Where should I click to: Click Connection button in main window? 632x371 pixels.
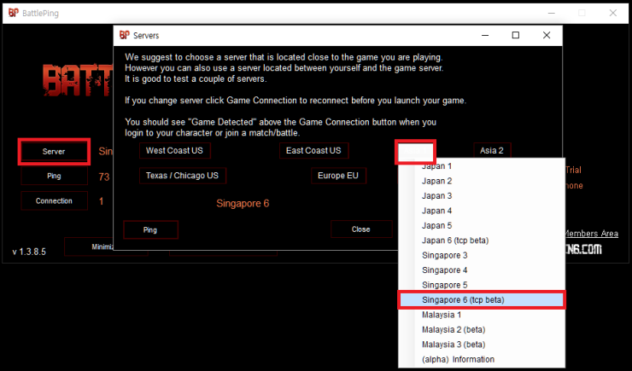[54, 200]
